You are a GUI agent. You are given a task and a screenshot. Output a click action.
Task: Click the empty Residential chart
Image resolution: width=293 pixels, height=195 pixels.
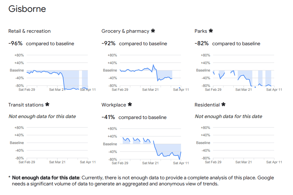pos(243,143)
